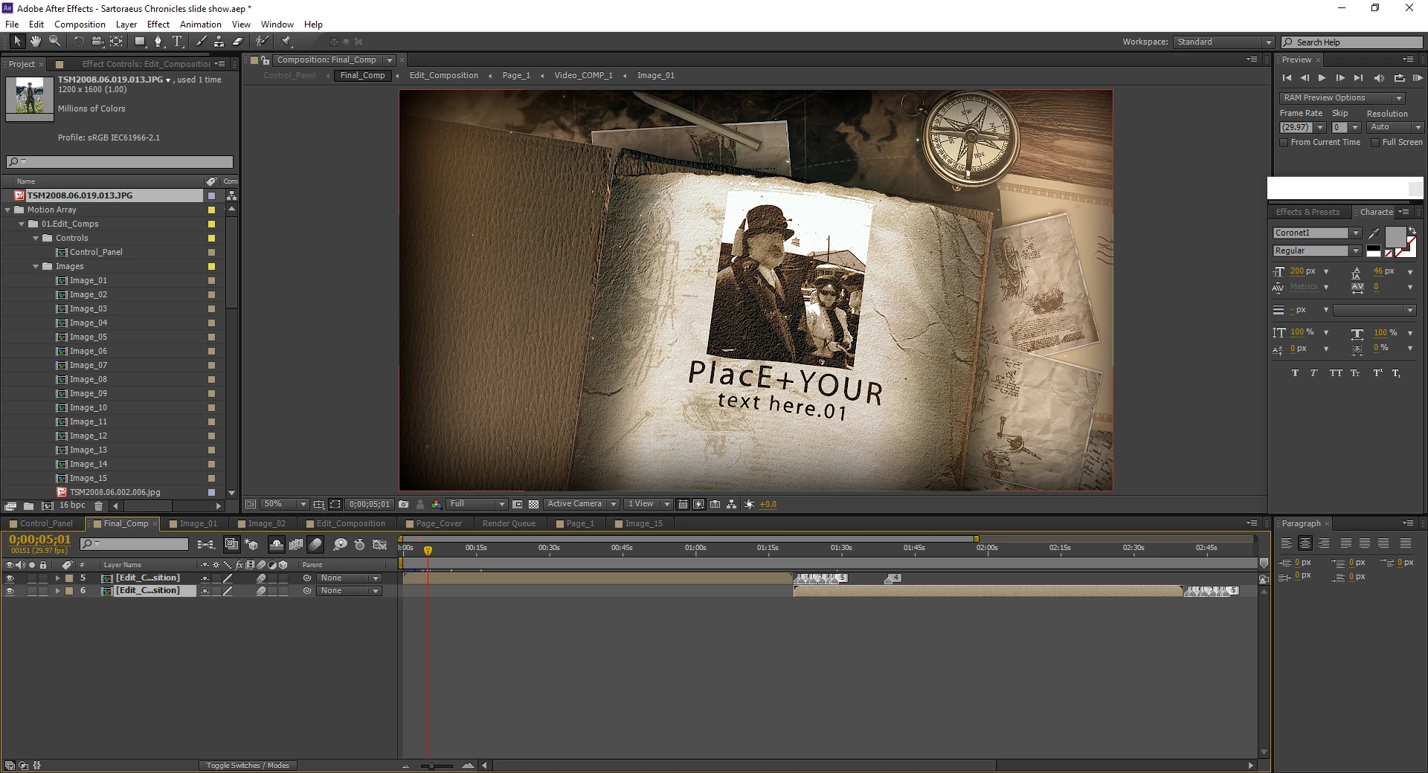Screen dimensions: 1428x773
Task: Open the Animation menu
Action: coord(201,25)
